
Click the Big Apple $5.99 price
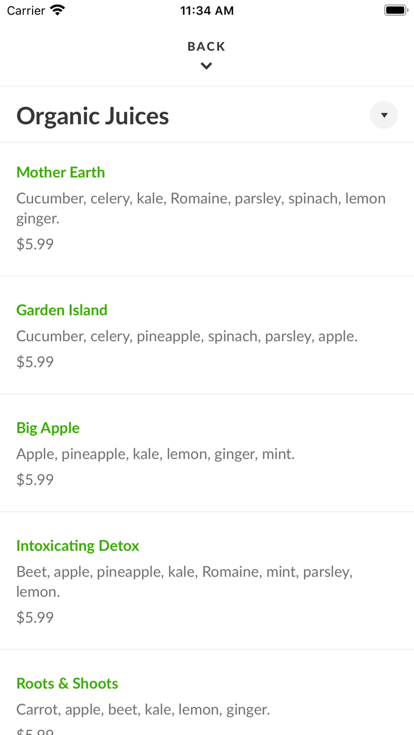coord(35,479)
